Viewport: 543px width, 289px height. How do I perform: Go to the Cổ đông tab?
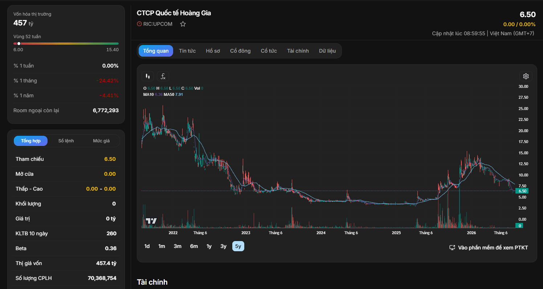240,51
